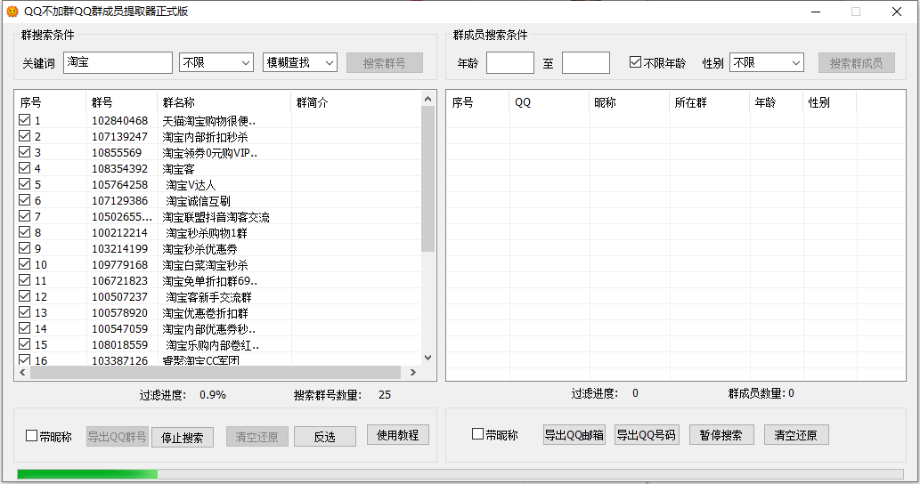920x484 pixels.
Task: Open the 使用教程 tutorial
Action: point(398,435)
